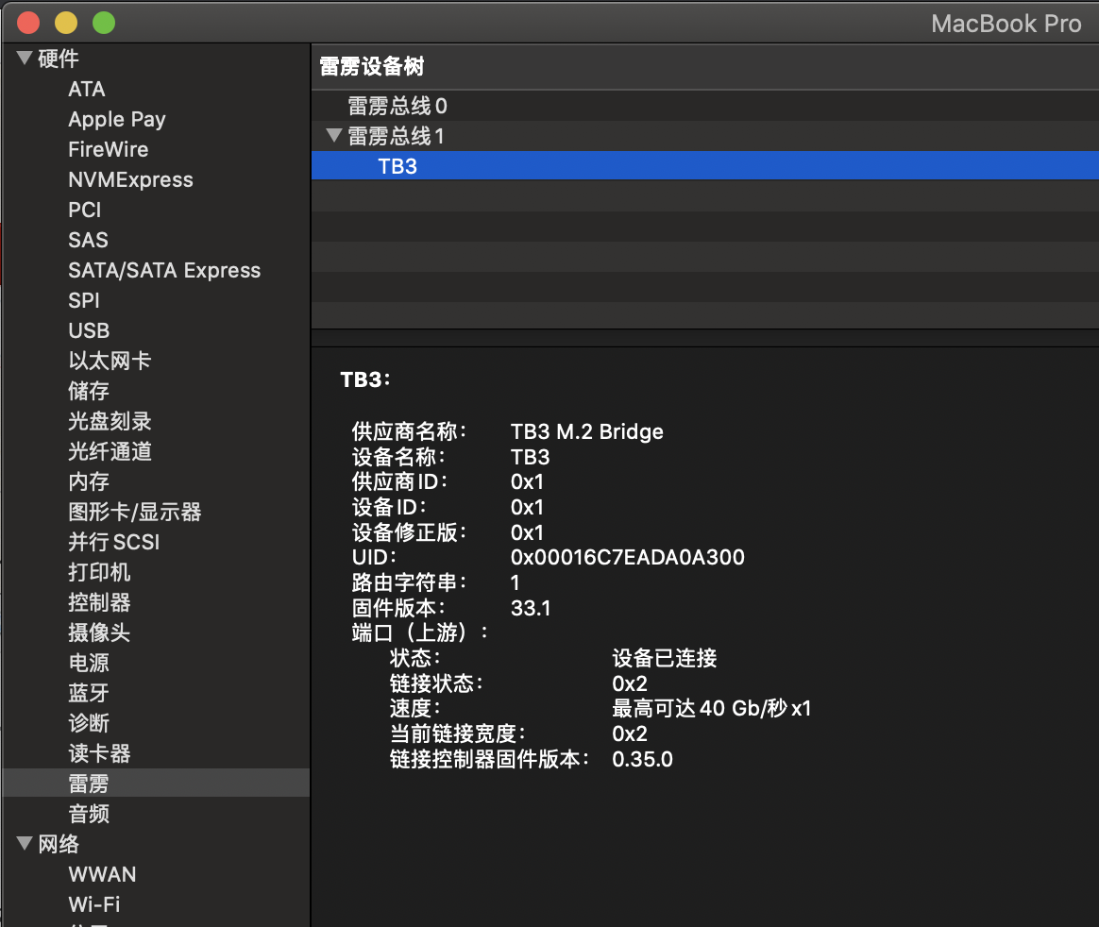Click the UID value 0x00016C7EADA0A300
This screenshot has height=927, width=1099.
627,557
